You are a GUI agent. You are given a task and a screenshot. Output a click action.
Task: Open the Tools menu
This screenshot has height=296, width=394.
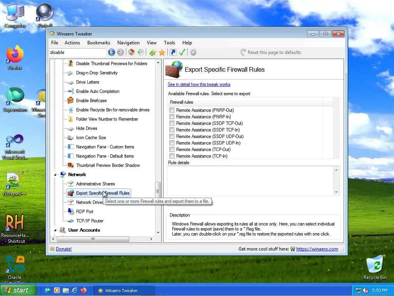tap(169, 43)
